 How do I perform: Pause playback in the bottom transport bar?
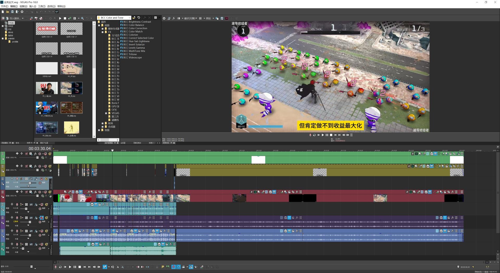[x=75, y=267]
